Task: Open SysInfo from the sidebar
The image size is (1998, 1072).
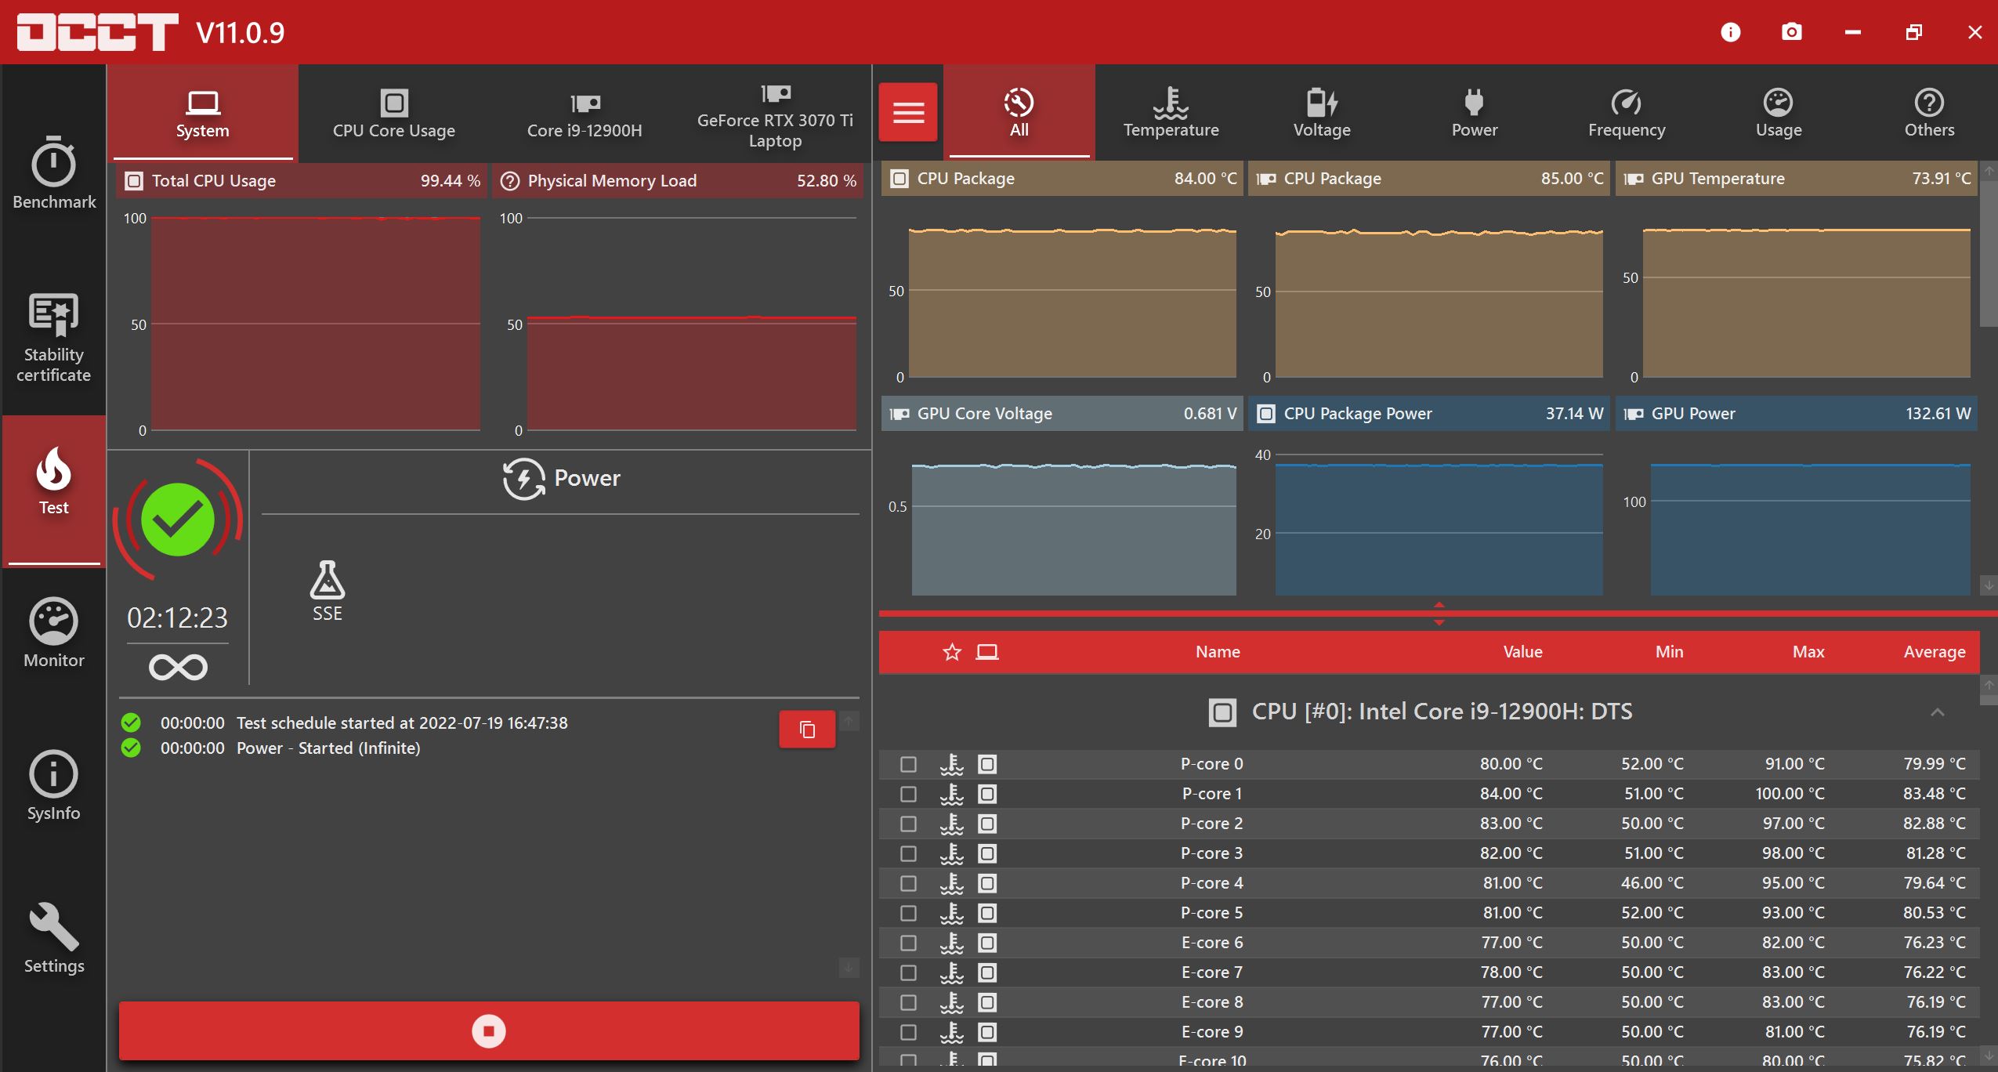Action: (x=54, y=786)
